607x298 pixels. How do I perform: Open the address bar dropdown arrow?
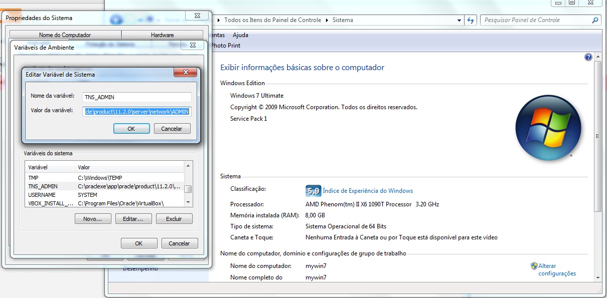pyautogui.click(x=460, y=20)
